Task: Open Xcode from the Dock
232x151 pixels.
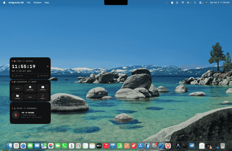Action: [161, 146]
